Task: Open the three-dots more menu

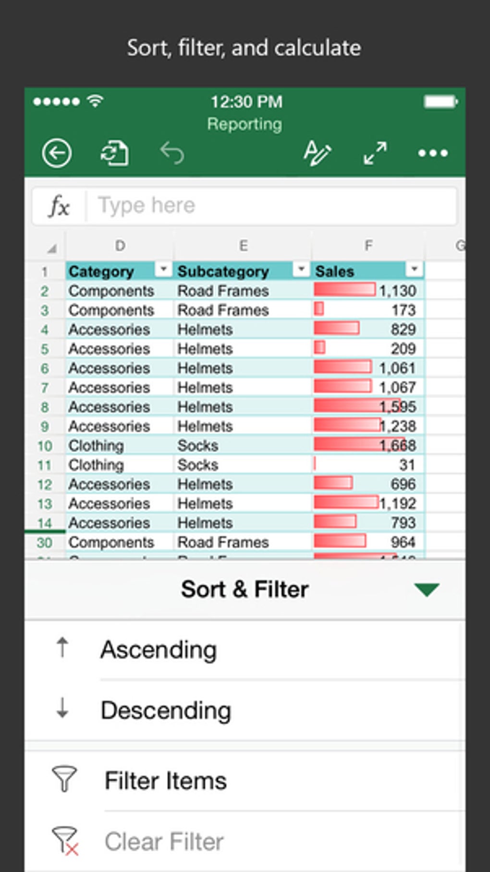Action: pos(433,153)
